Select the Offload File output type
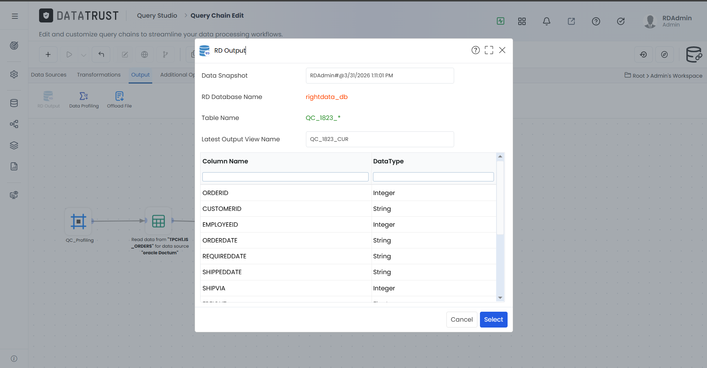The width and height of the screenshot is (707, 368). 119,99
